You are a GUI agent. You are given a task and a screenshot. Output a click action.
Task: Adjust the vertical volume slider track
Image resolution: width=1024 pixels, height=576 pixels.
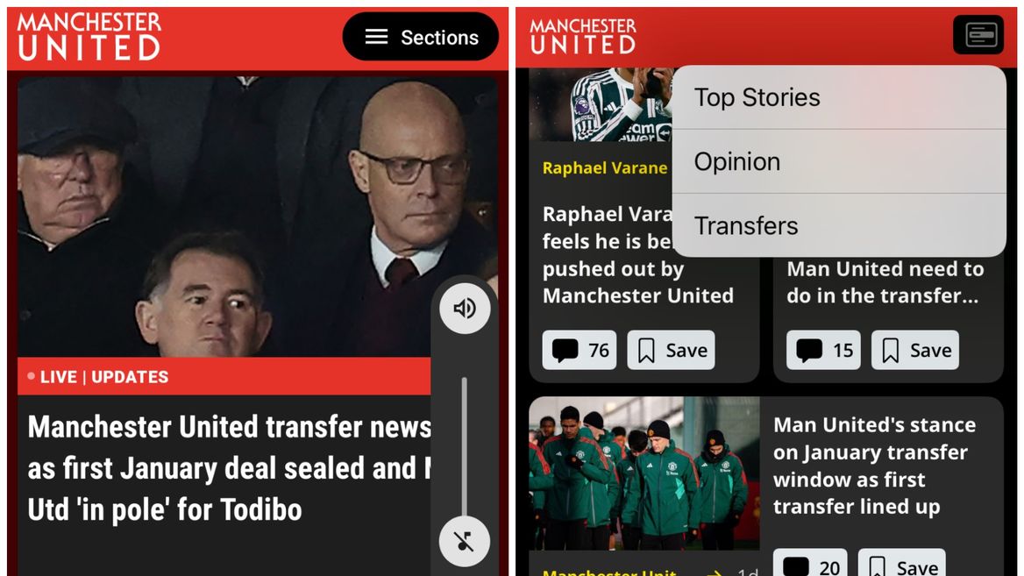coord(465,448)
